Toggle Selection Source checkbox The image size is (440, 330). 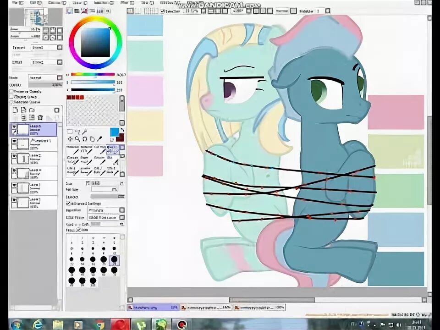[x=11, y=102]
